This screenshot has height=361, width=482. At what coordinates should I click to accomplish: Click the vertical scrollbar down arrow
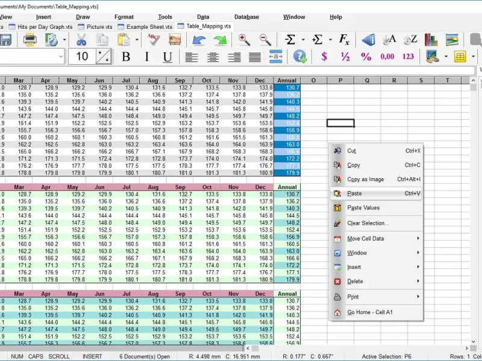pyautogui.click(x=474, y=342)
